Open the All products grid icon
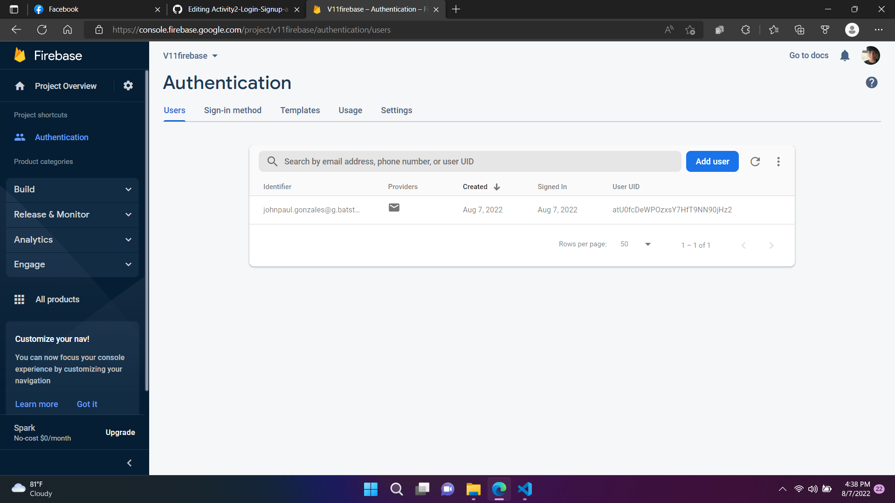This screenshot has width=895, height=503. 19,299
